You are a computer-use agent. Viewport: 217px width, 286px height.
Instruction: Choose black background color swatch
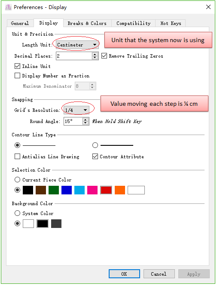tap(43, 224)
